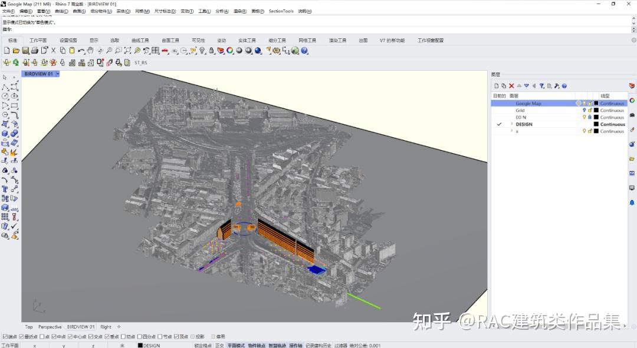637x348 pixels.
Task: Toggle the 中点 osnap checkbox
Action: 53,337
